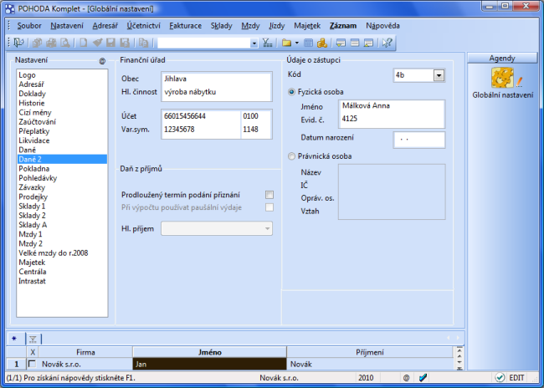Open the calculator toolbar icon
This screenshot has width=544, height=388.
[x=308, y=43]
